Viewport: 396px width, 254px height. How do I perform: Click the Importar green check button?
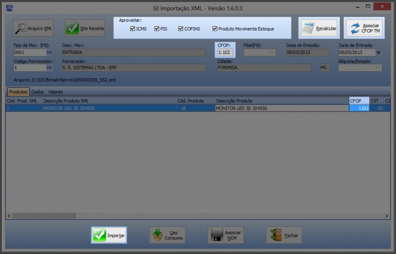(x=109, y=235)
